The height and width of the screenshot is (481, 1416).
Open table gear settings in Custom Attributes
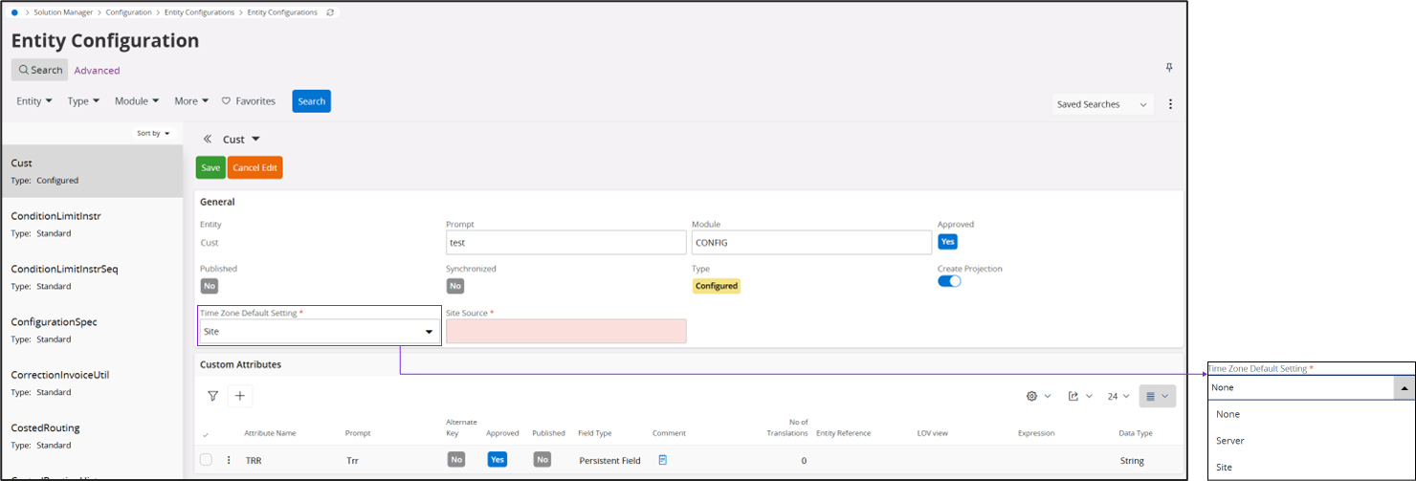[1038, 396]
